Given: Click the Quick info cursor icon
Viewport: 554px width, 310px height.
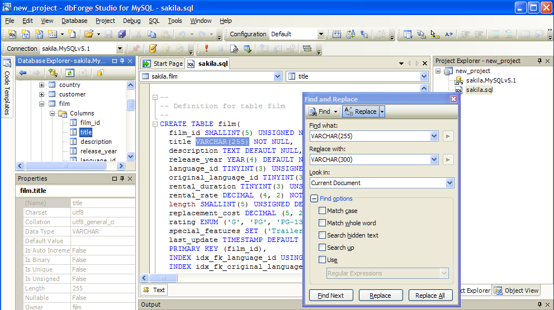Looking at the screenshot, I should [x=434, y=34].
